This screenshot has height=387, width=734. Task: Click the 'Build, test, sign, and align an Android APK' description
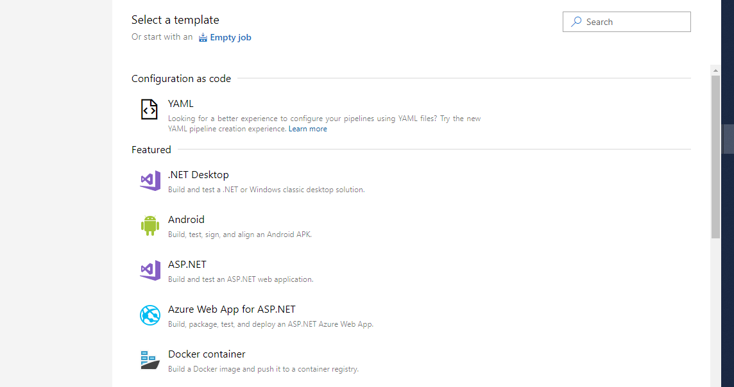click(240, 235)
